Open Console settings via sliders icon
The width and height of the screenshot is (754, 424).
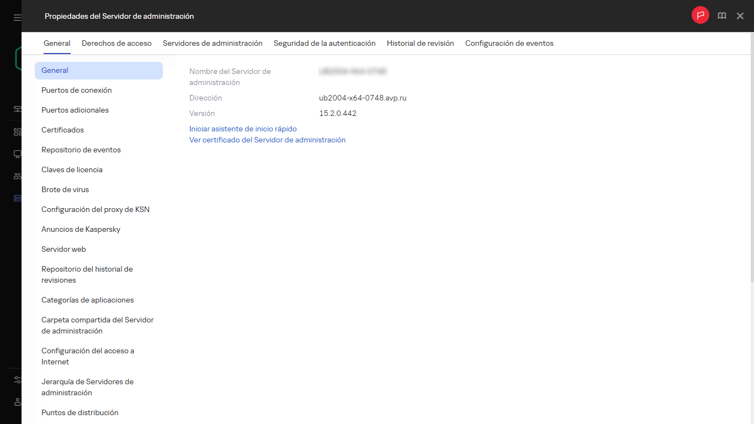16,380
